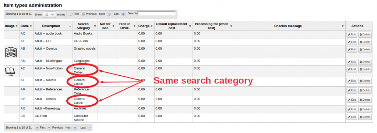
Task: Click the bottom Next page arrow icon
Action: 75,128
